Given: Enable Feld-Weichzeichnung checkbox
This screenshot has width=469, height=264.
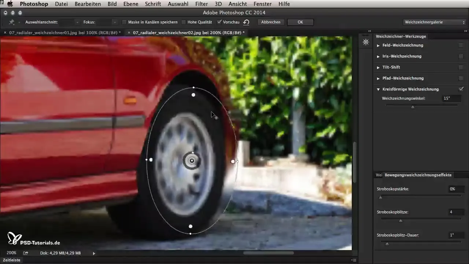Looking at the screenshot, I should pyautogui.click(x=461, y=45).
